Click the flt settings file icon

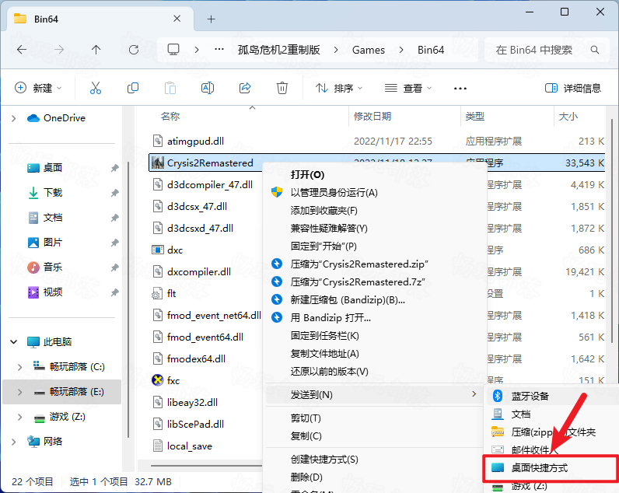[x=158, y=293]
